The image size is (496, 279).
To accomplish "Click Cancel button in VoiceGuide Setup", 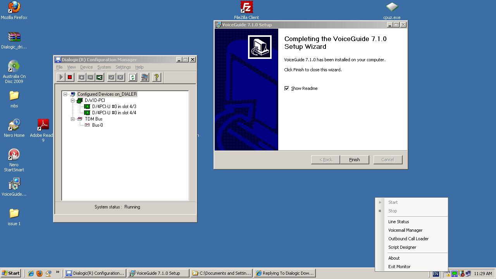I will (387, 160).
